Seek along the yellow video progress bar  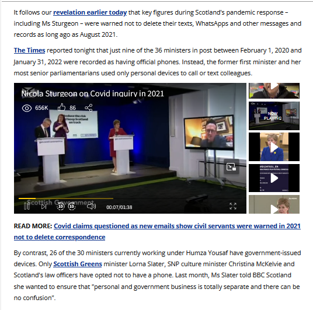[x=66, y=198]
